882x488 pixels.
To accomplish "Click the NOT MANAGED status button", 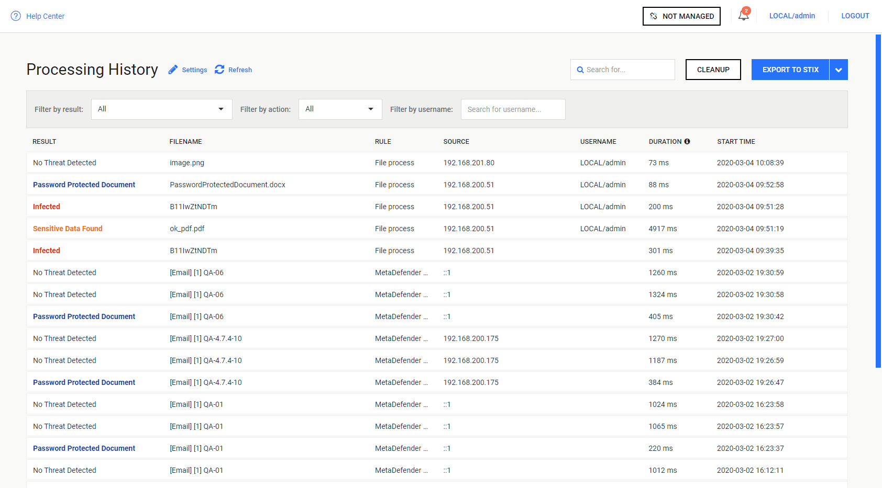I will [x=681, y=16].
